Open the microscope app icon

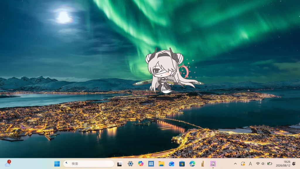203,164
